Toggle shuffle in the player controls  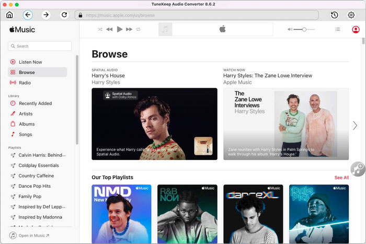click(100, 29)
